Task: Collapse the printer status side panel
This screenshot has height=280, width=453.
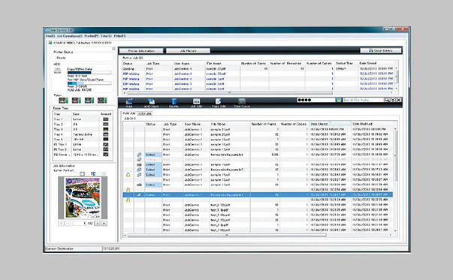Action: [113, 49]
